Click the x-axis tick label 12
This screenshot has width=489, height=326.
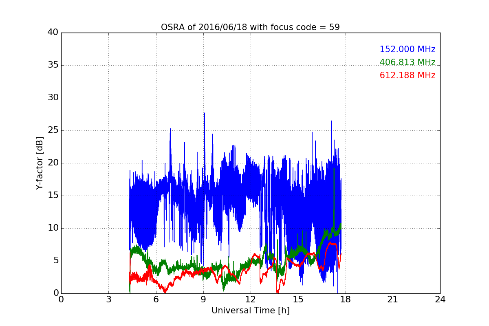click(250, 300)
